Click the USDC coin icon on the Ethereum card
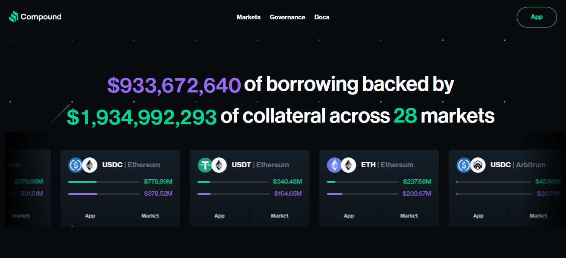 click(75, 165)
